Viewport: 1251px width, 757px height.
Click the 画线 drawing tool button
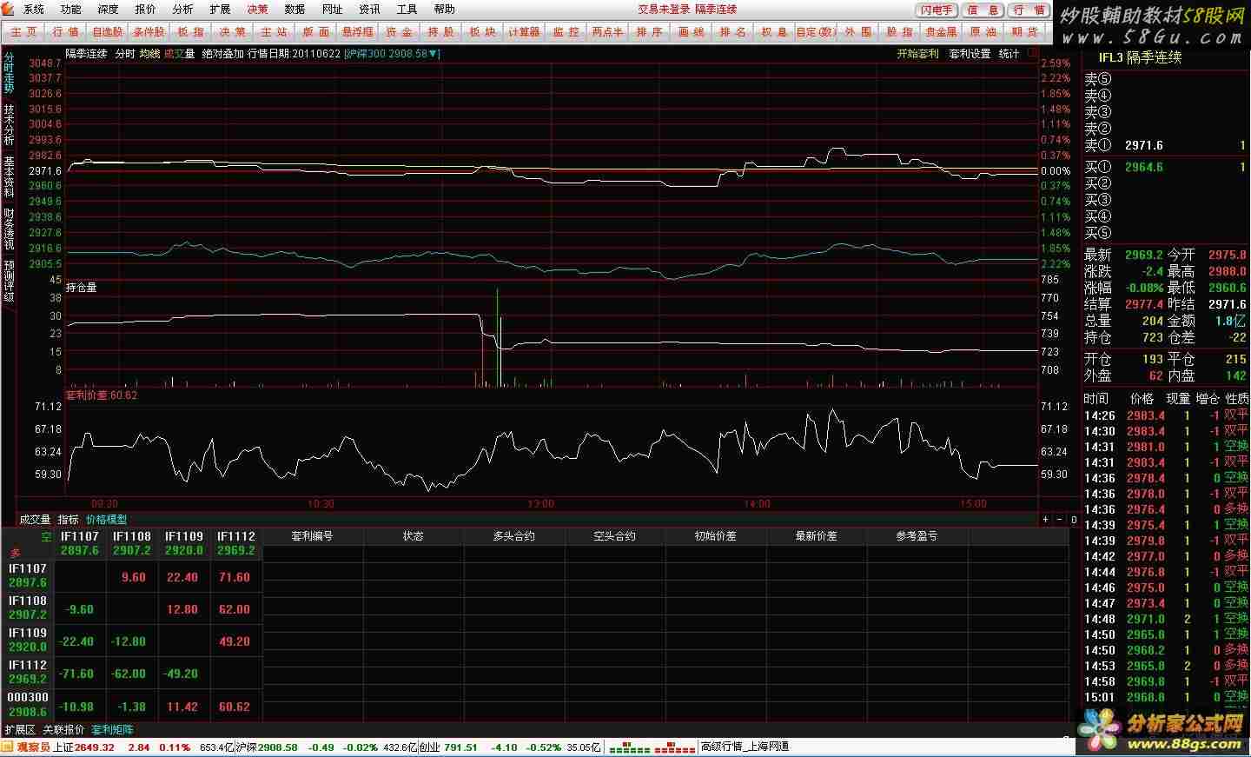pyautogui.click(x=691, y=32)
